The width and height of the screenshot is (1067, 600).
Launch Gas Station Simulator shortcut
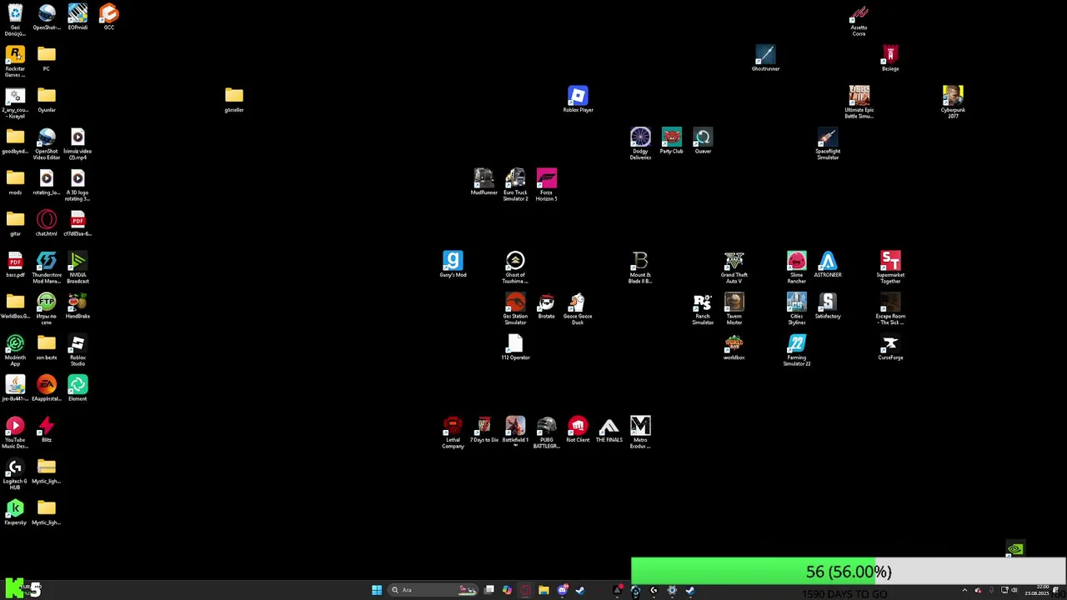515,309
